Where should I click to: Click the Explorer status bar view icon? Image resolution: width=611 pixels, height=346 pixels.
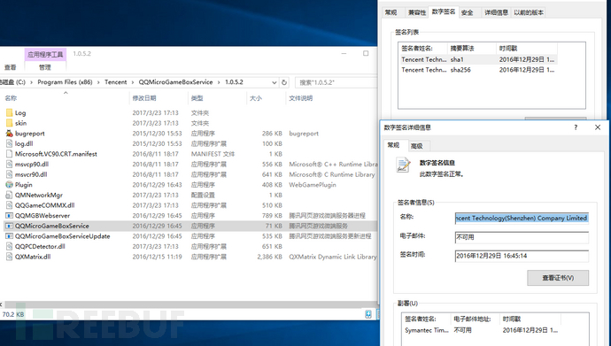pos(368,314)
